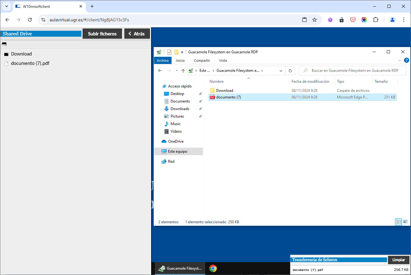The height and width of the screenshot is (275, 411).
Task: Open the Download folder in Shared Drive
Action: coord(21,54)
